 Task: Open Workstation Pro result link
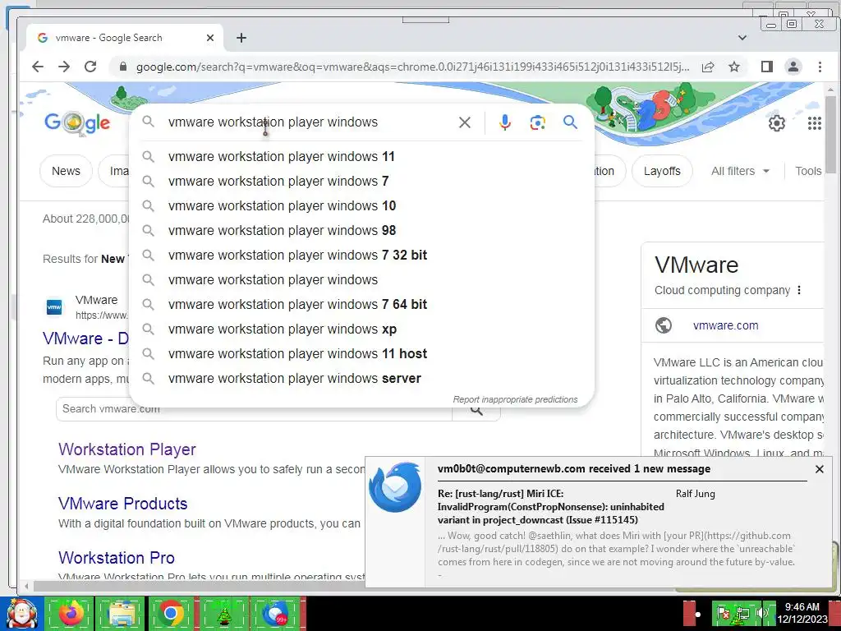pyautogui.click(x=117, y=558)
